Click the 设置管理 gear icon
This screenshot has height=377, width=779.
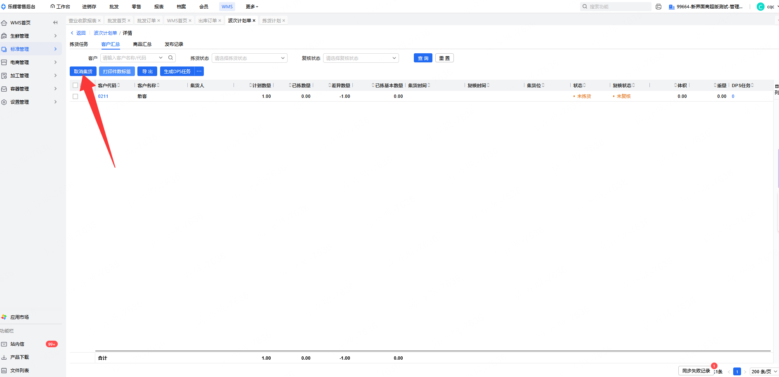click(x=4, y=102)
